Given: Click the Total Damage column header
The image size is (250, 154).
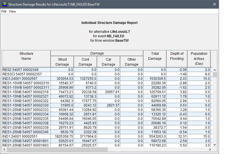Looking at the screenshot, I should click(155, 59).
